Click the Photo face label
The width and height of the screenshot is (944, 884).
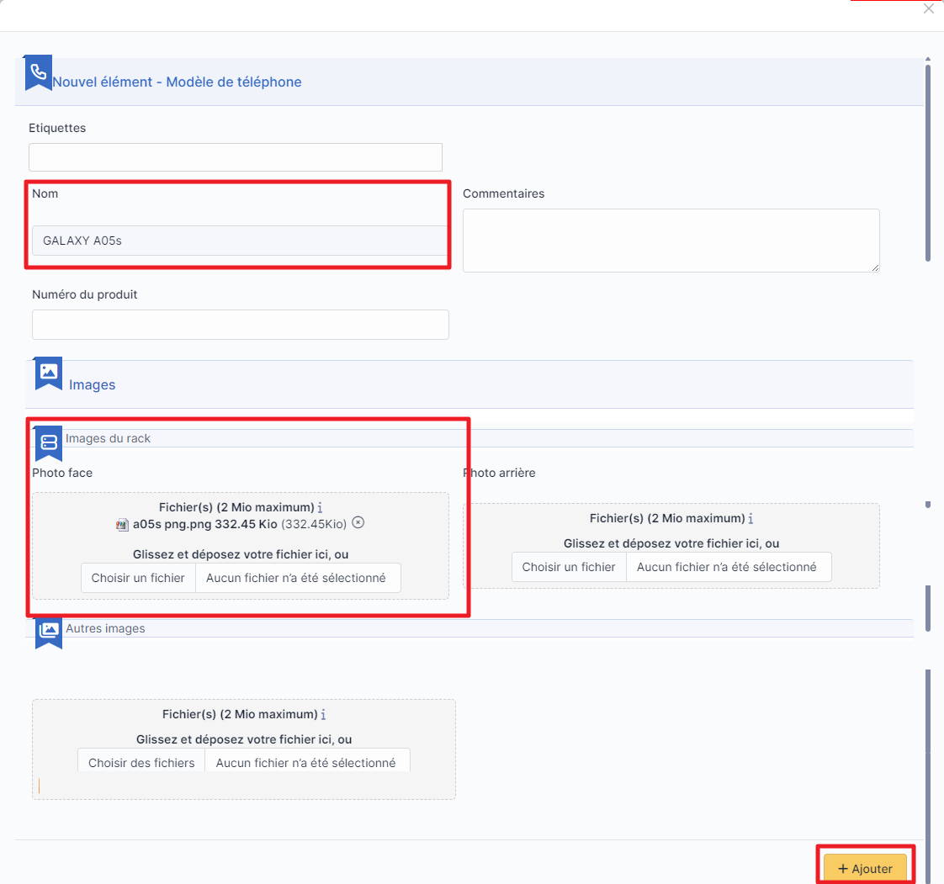(x=62, y=473)
